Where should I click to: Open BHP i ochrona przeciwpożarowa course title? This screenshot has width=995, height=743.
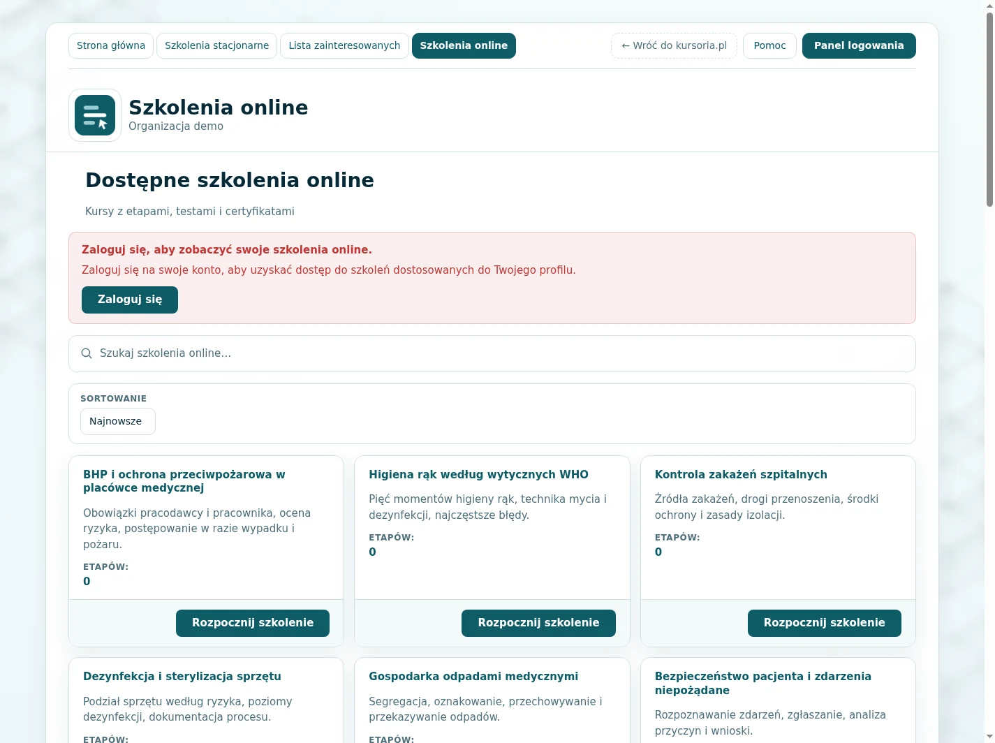point(184,481)
